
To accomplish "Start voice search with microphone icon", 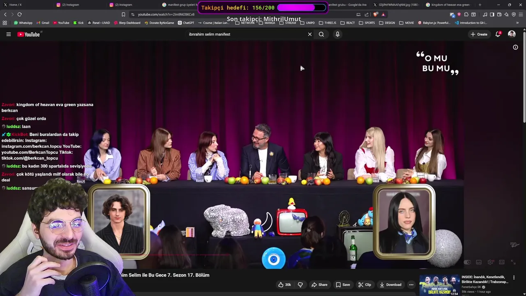I will (337, 34).
